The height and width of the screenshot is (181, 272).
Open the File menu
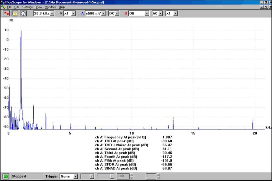point(9,7)
